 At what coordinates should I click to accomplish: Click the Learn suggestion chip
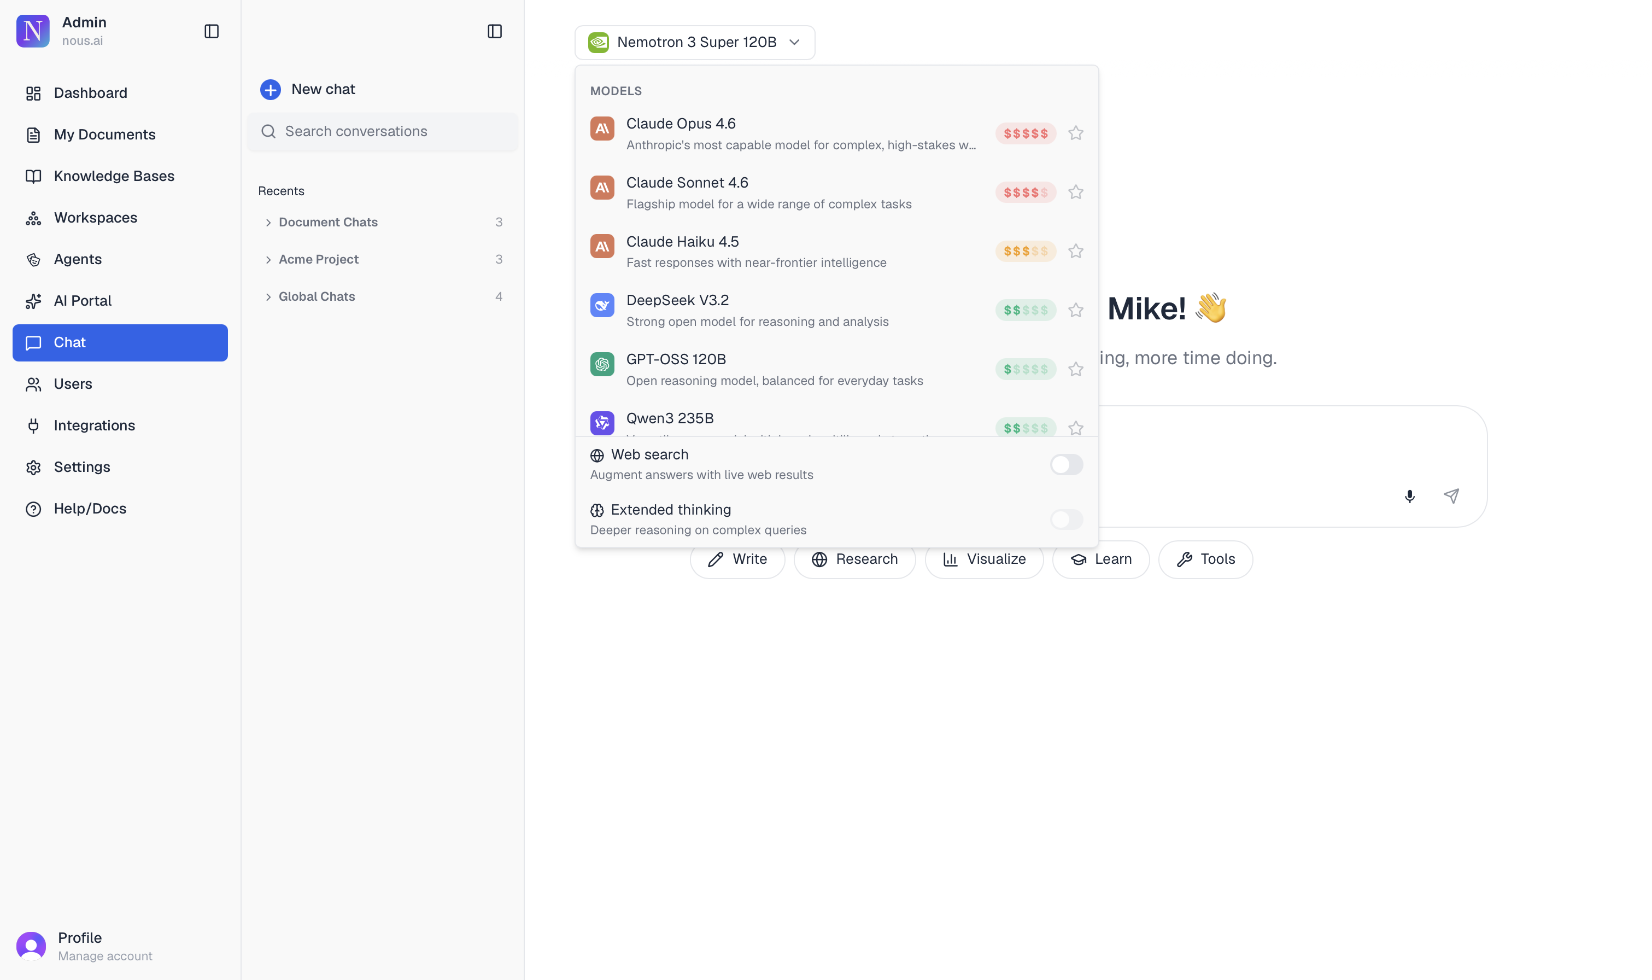coord(1100,559)
